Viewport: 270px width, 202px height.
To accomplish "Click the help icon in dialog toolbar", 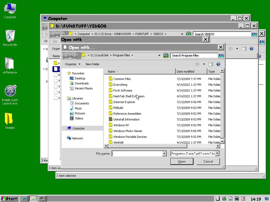I will coord(218,64).
